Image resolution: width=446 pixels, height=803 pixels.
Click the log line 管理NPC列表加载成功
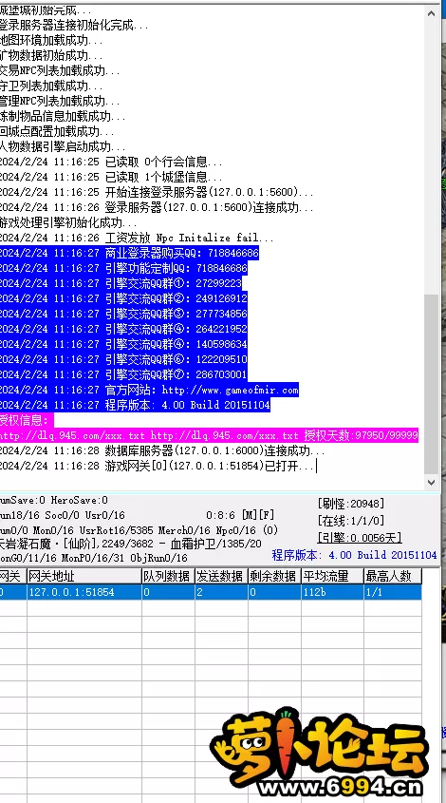(60, 101)
